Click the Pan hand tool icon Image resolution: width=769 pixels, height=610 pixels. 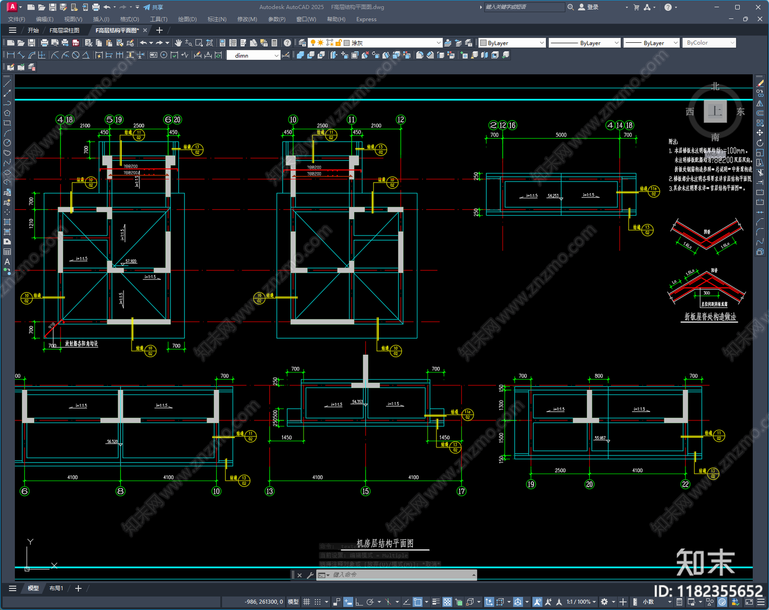pyautogui.click(x=178, y=43)
